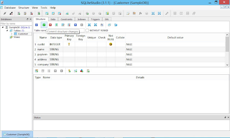This screenshot has height=138, width=230.
Task: Open the Help menu
Action: tap(53, 8)
